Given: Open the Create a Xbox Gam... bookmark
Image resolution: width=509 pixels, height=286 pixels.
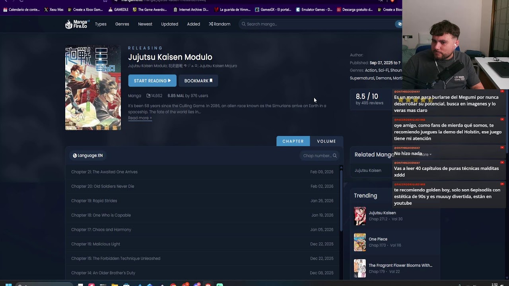Looking at the screenshot, I should tap(85, 10).
